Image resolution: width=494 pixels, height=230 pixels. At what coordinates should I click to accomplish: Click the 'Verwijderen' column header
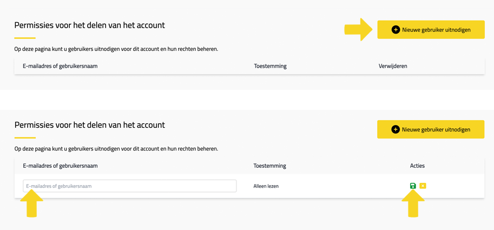393,66
